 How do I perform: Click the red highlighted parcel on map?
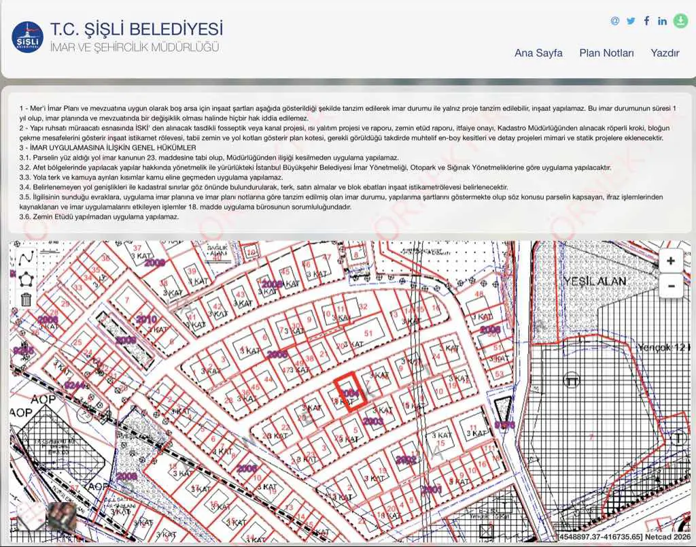(x=351, y=391)
